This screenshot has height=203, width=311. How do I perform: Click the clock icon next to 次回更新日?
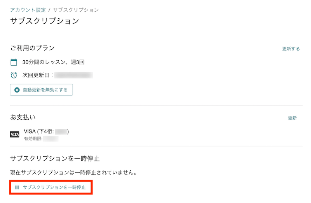[x=14, y=75]
